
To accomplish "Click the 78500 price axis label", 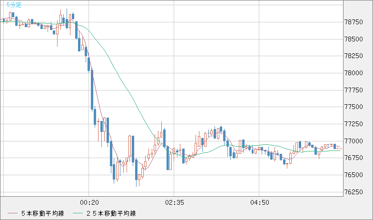I will (x=354, y=39).
